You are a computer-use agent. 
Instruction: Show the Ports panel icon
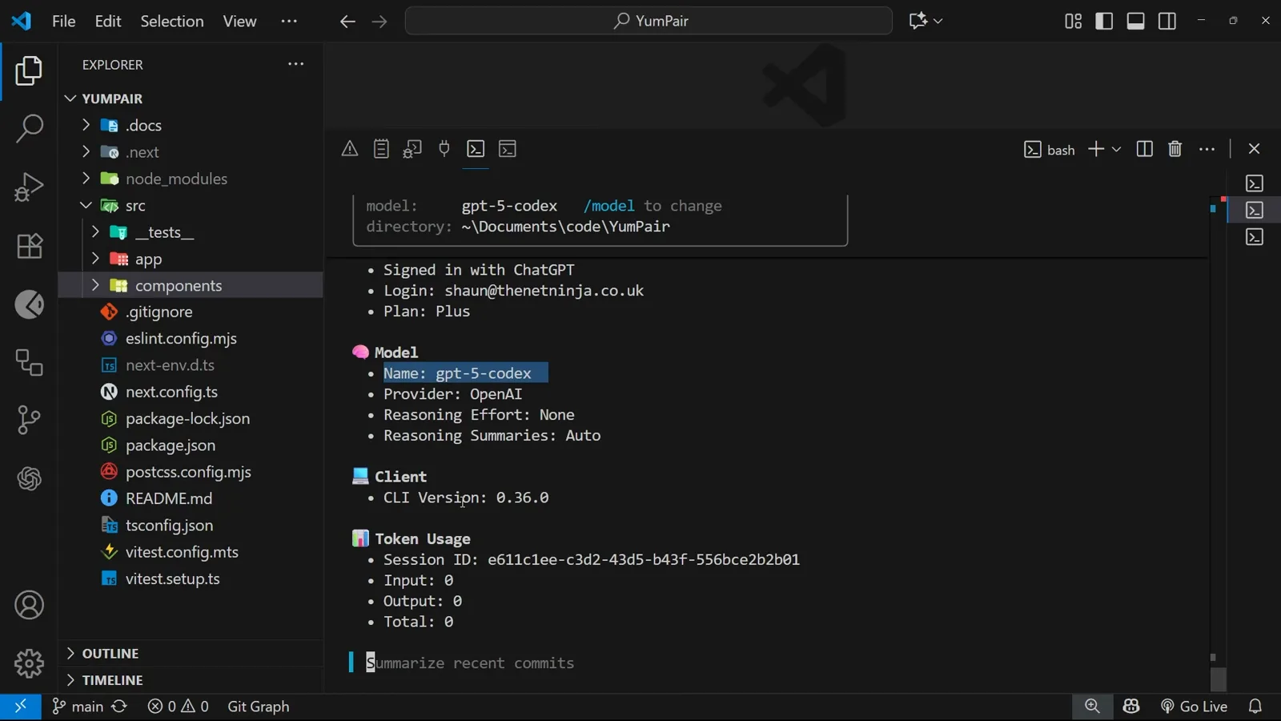(444, 149)
